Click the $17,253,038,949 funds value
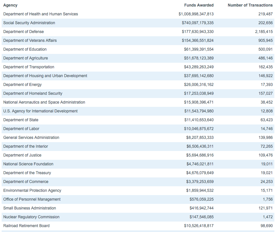Screen dimensions: 276x232 pos(199,93)
